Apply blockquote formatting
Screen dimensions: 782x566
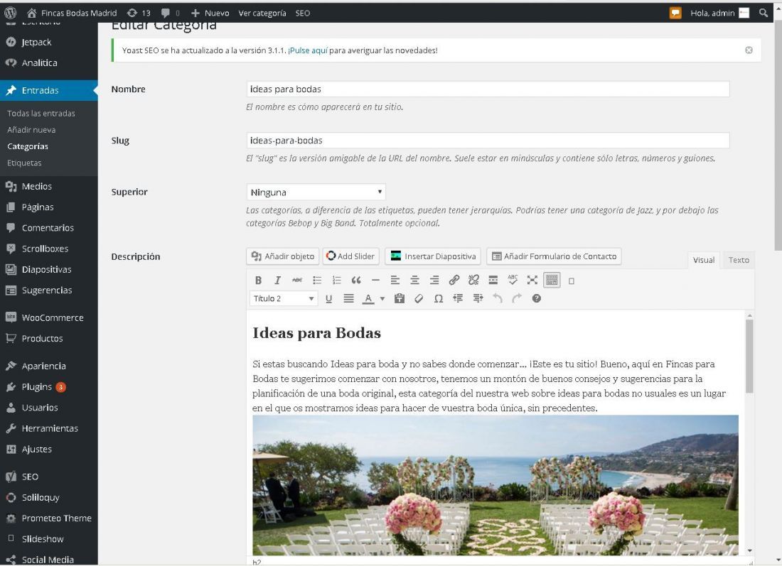pos(356,281)
